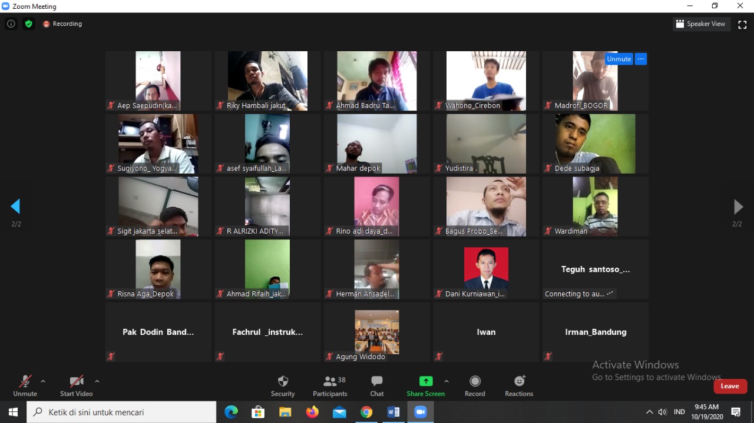The height and width of the screenshot is (423, 754).
Task: Open more options on Madrofi_BOGOR tile
Action: pos(641,59)
